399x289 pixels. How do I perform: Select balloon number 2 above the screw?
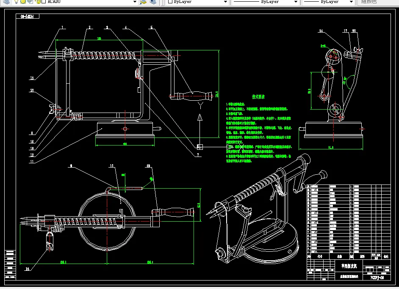point(89,27)
